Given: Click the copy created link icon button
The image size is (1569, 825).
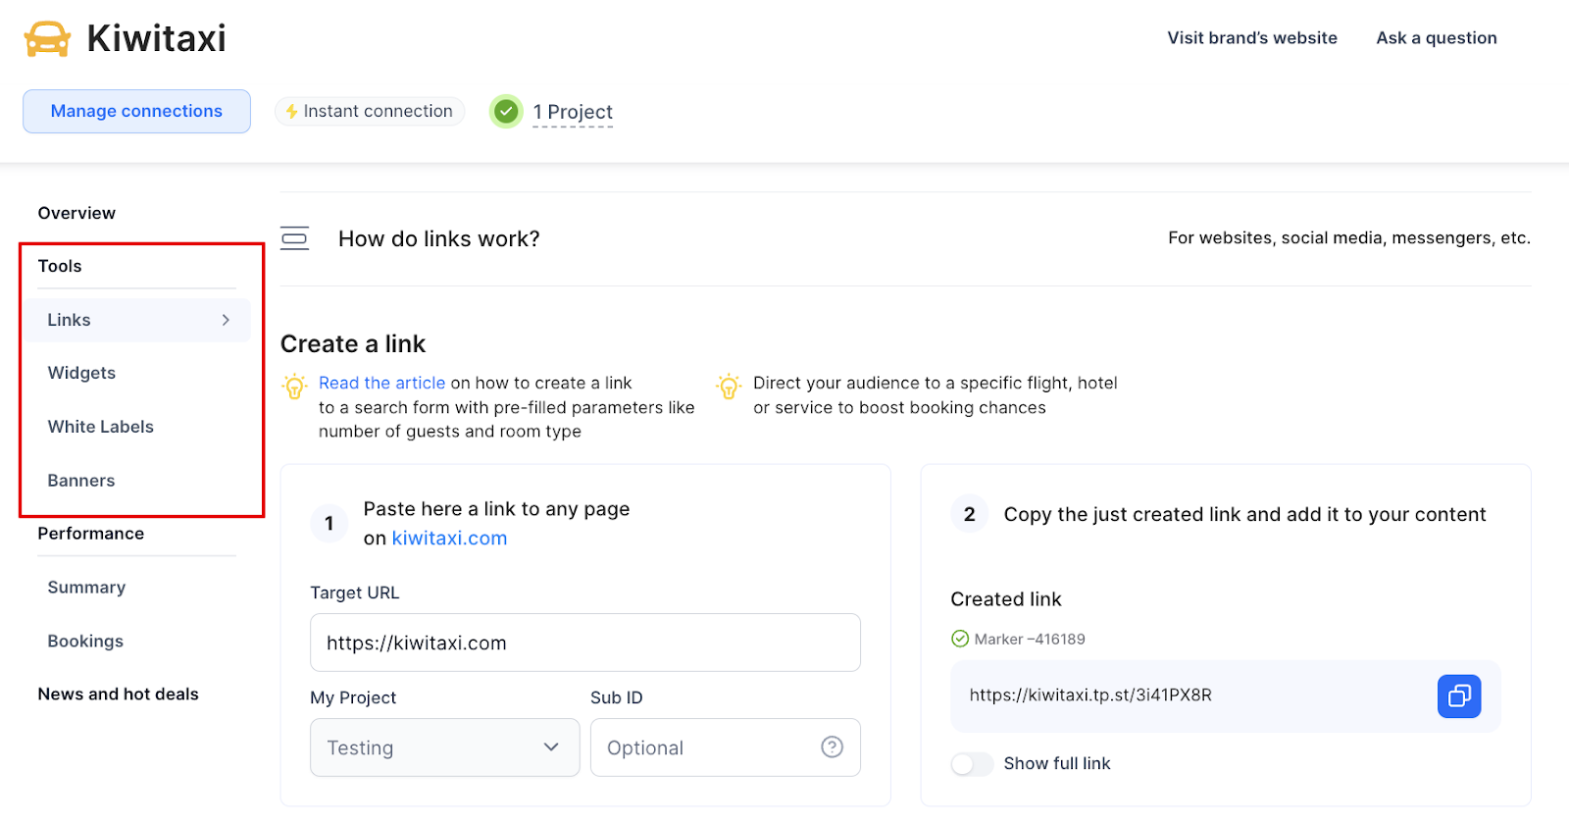Looking at the screenshot, I should click(1459, 696).
